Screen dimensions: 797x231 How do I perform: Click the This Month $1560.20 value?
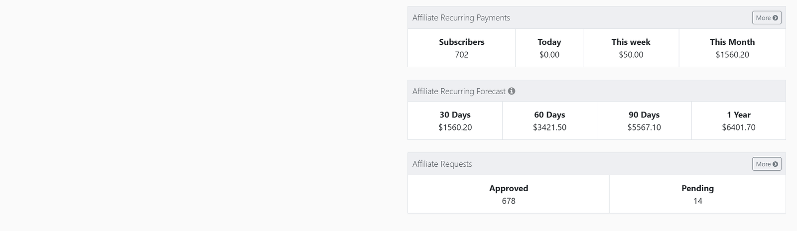732,55
